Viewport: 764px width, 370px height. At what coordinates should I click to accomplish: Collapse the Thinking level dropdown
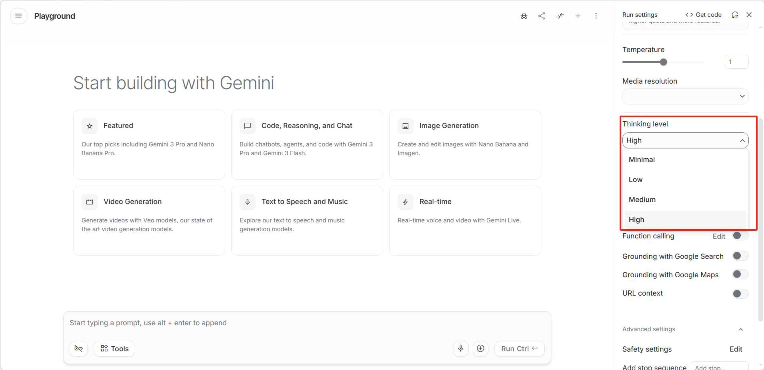pos(686,140)
